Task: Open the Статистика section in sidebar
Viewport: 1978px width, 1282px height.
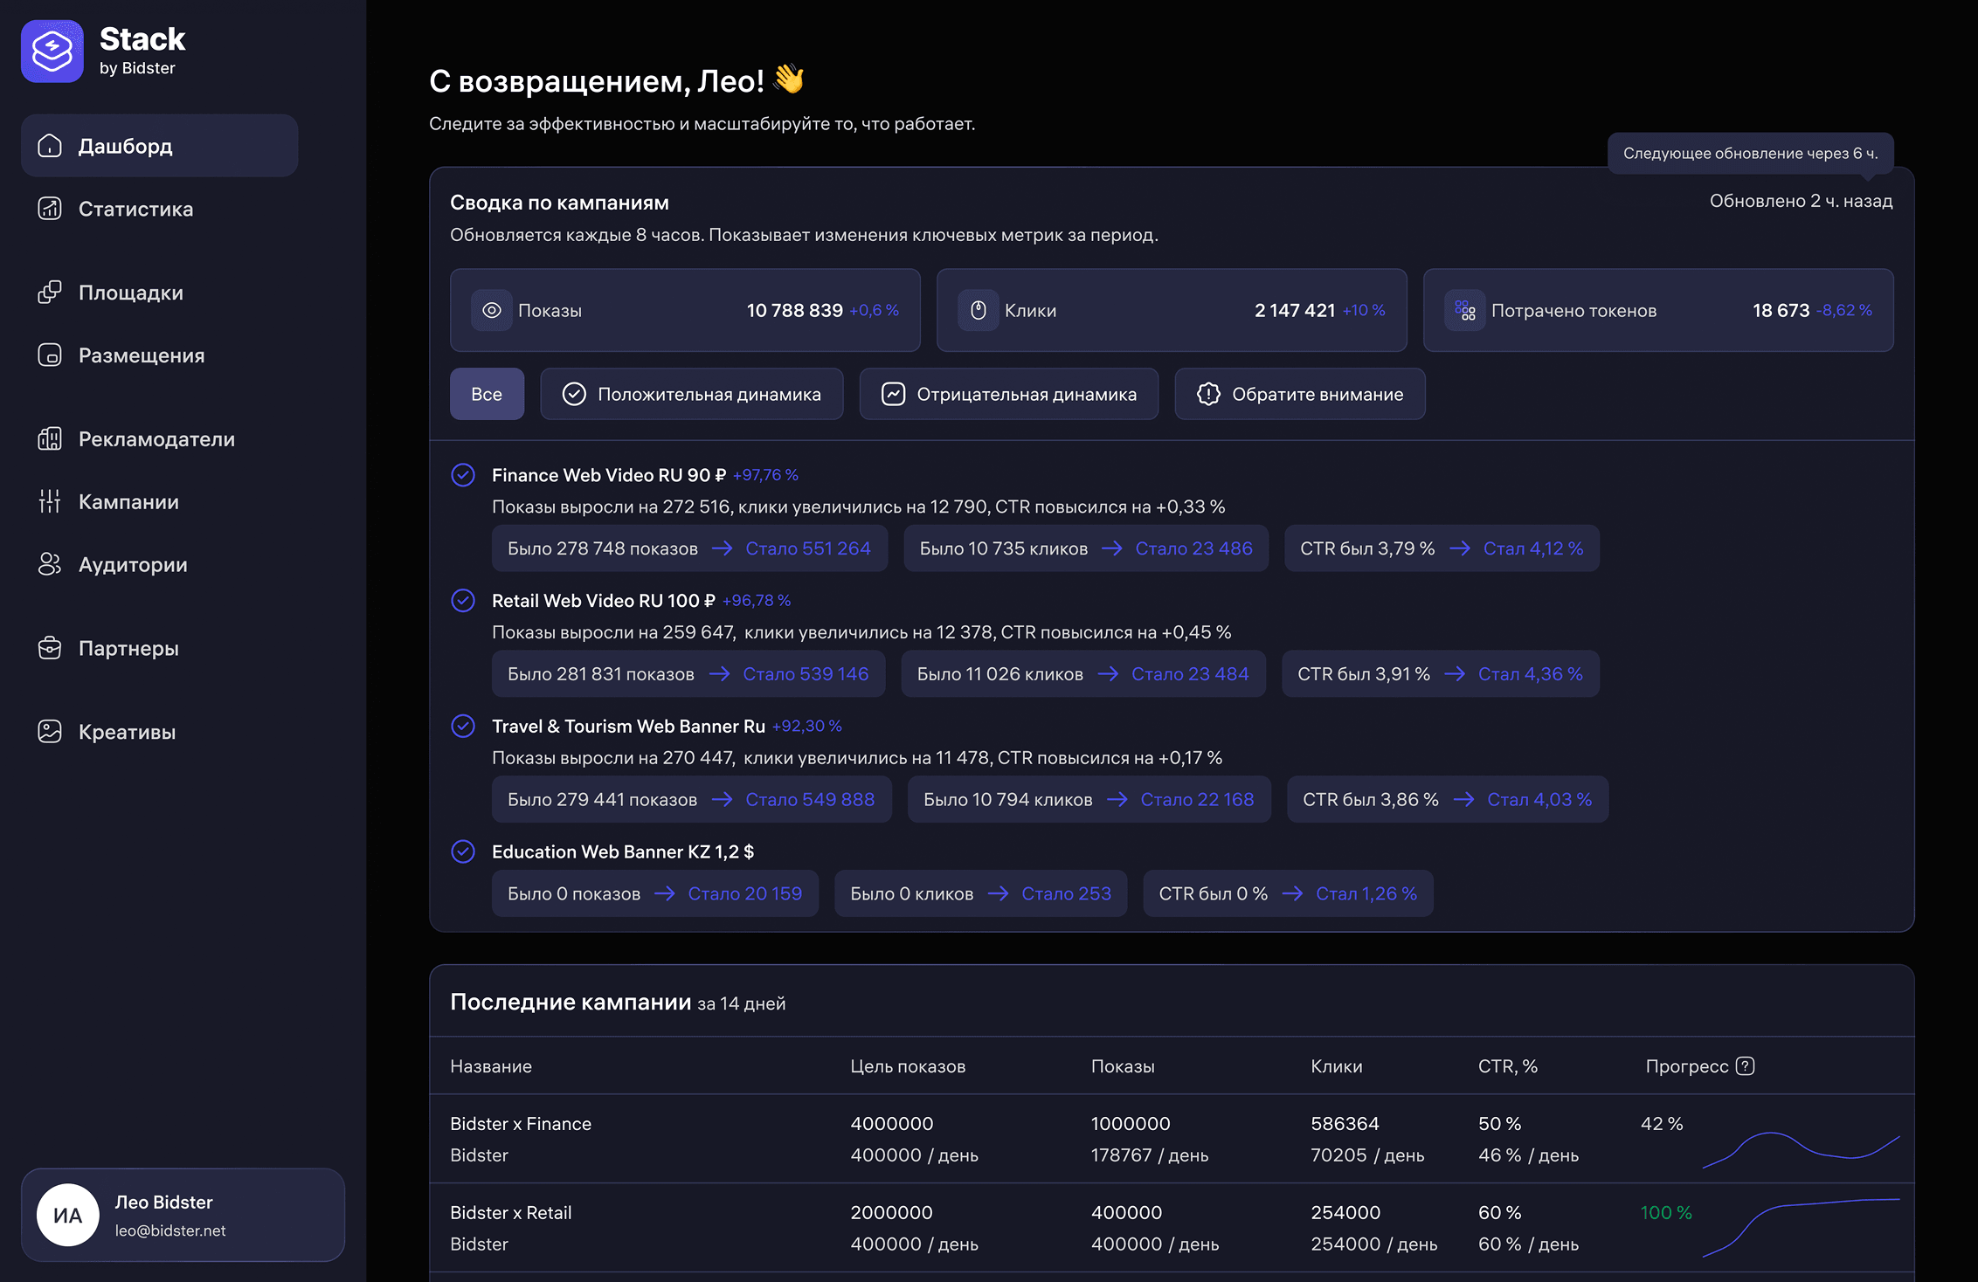Action: (x=135, y=209)
